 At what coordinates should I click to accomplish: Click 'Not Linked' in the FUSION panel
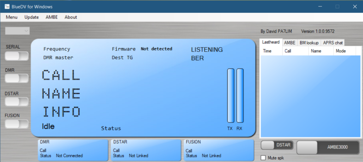pos(211,156)
